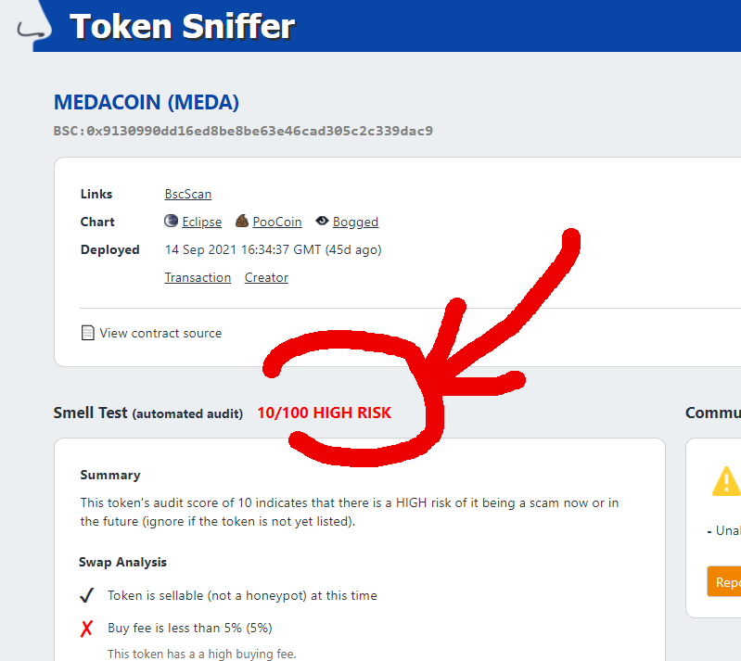This screenshot has height=661, width=741.
Task: Click the Chart row label
Action: tap(97, 222)
